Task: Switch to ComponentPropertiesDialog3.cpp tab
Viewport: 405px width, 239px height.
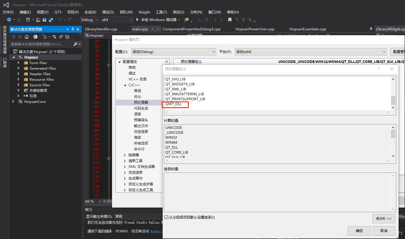Action: click(192, 29)
